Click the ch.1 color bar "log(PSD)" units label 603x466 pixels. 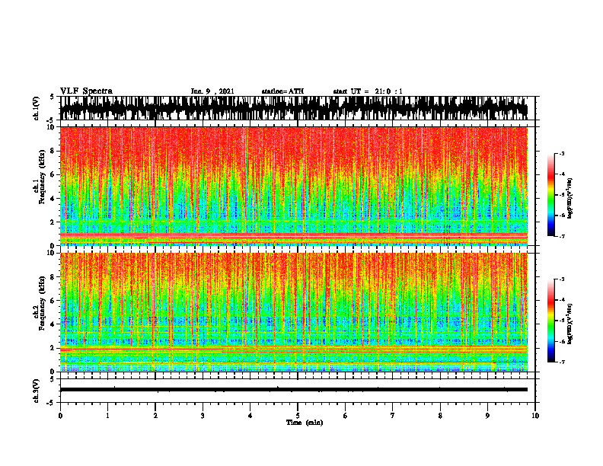coord(570,197)
